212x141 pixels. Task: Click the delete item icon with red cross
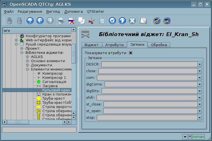(x=71, y=21)
